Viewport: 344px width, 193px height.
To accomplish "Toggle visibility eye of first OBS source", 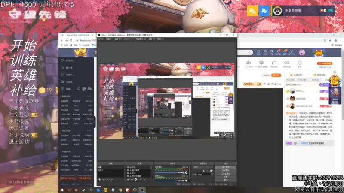I will (128, 167).
